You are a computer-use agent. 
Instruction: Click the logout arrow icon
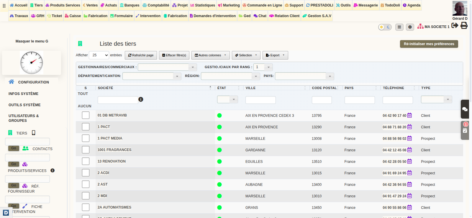click(455, 25)
